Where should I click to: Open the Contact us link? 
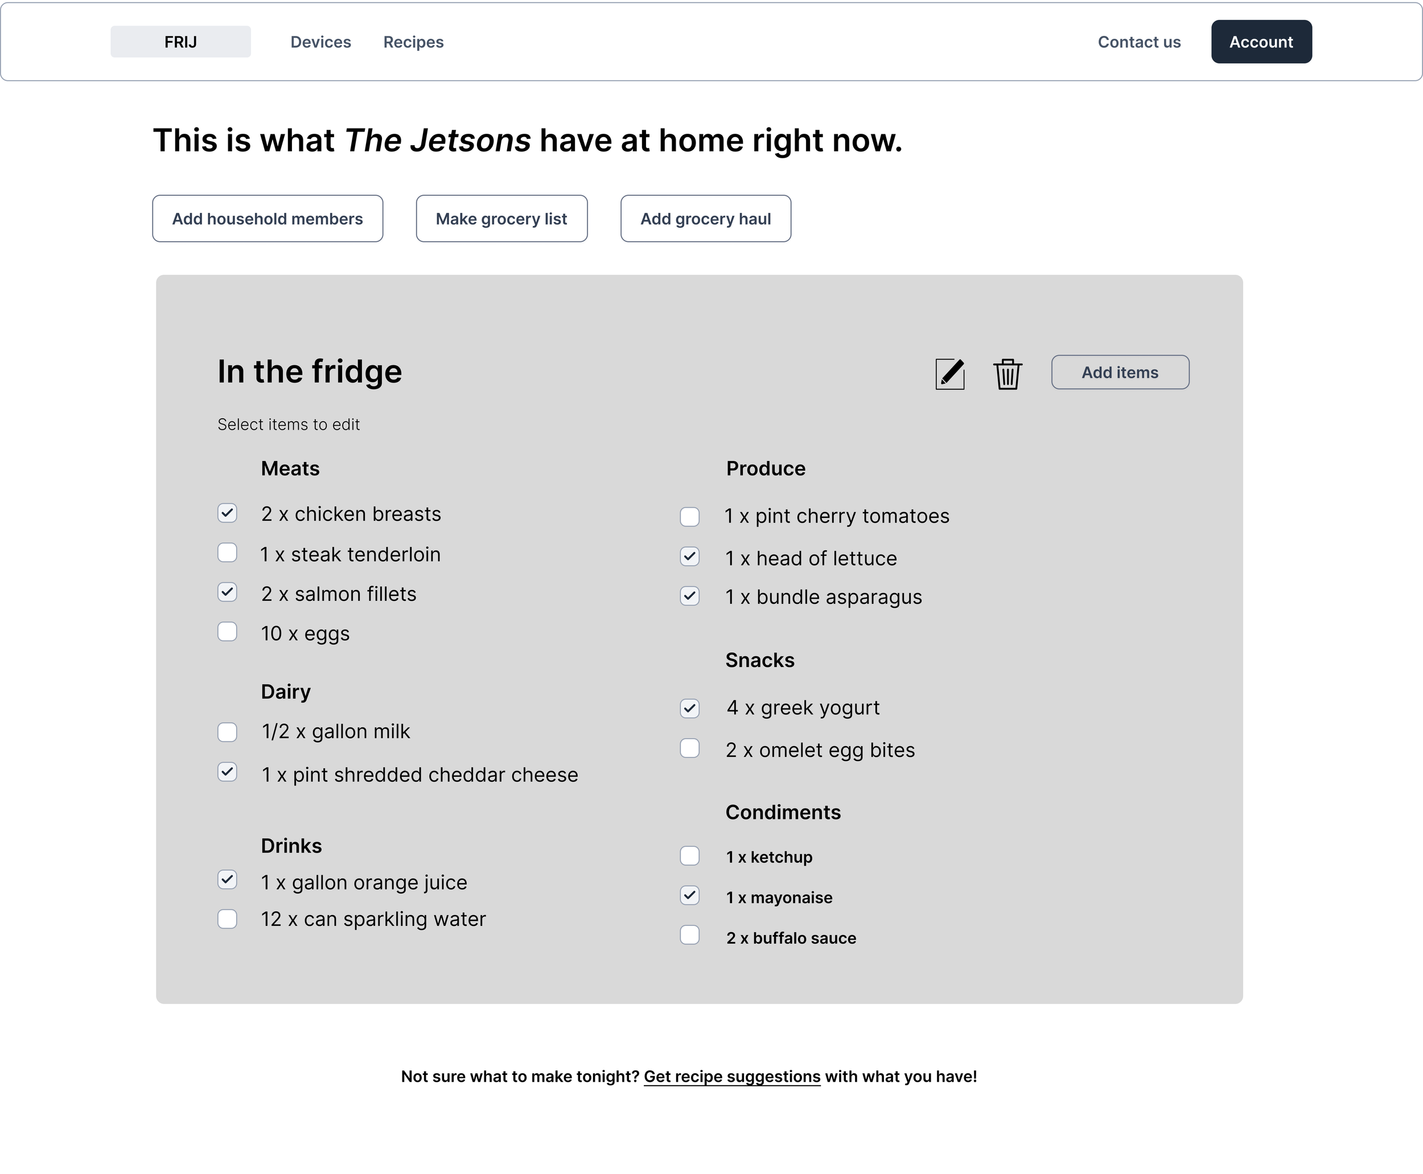pyautogui.click(x=1139, y=42)
